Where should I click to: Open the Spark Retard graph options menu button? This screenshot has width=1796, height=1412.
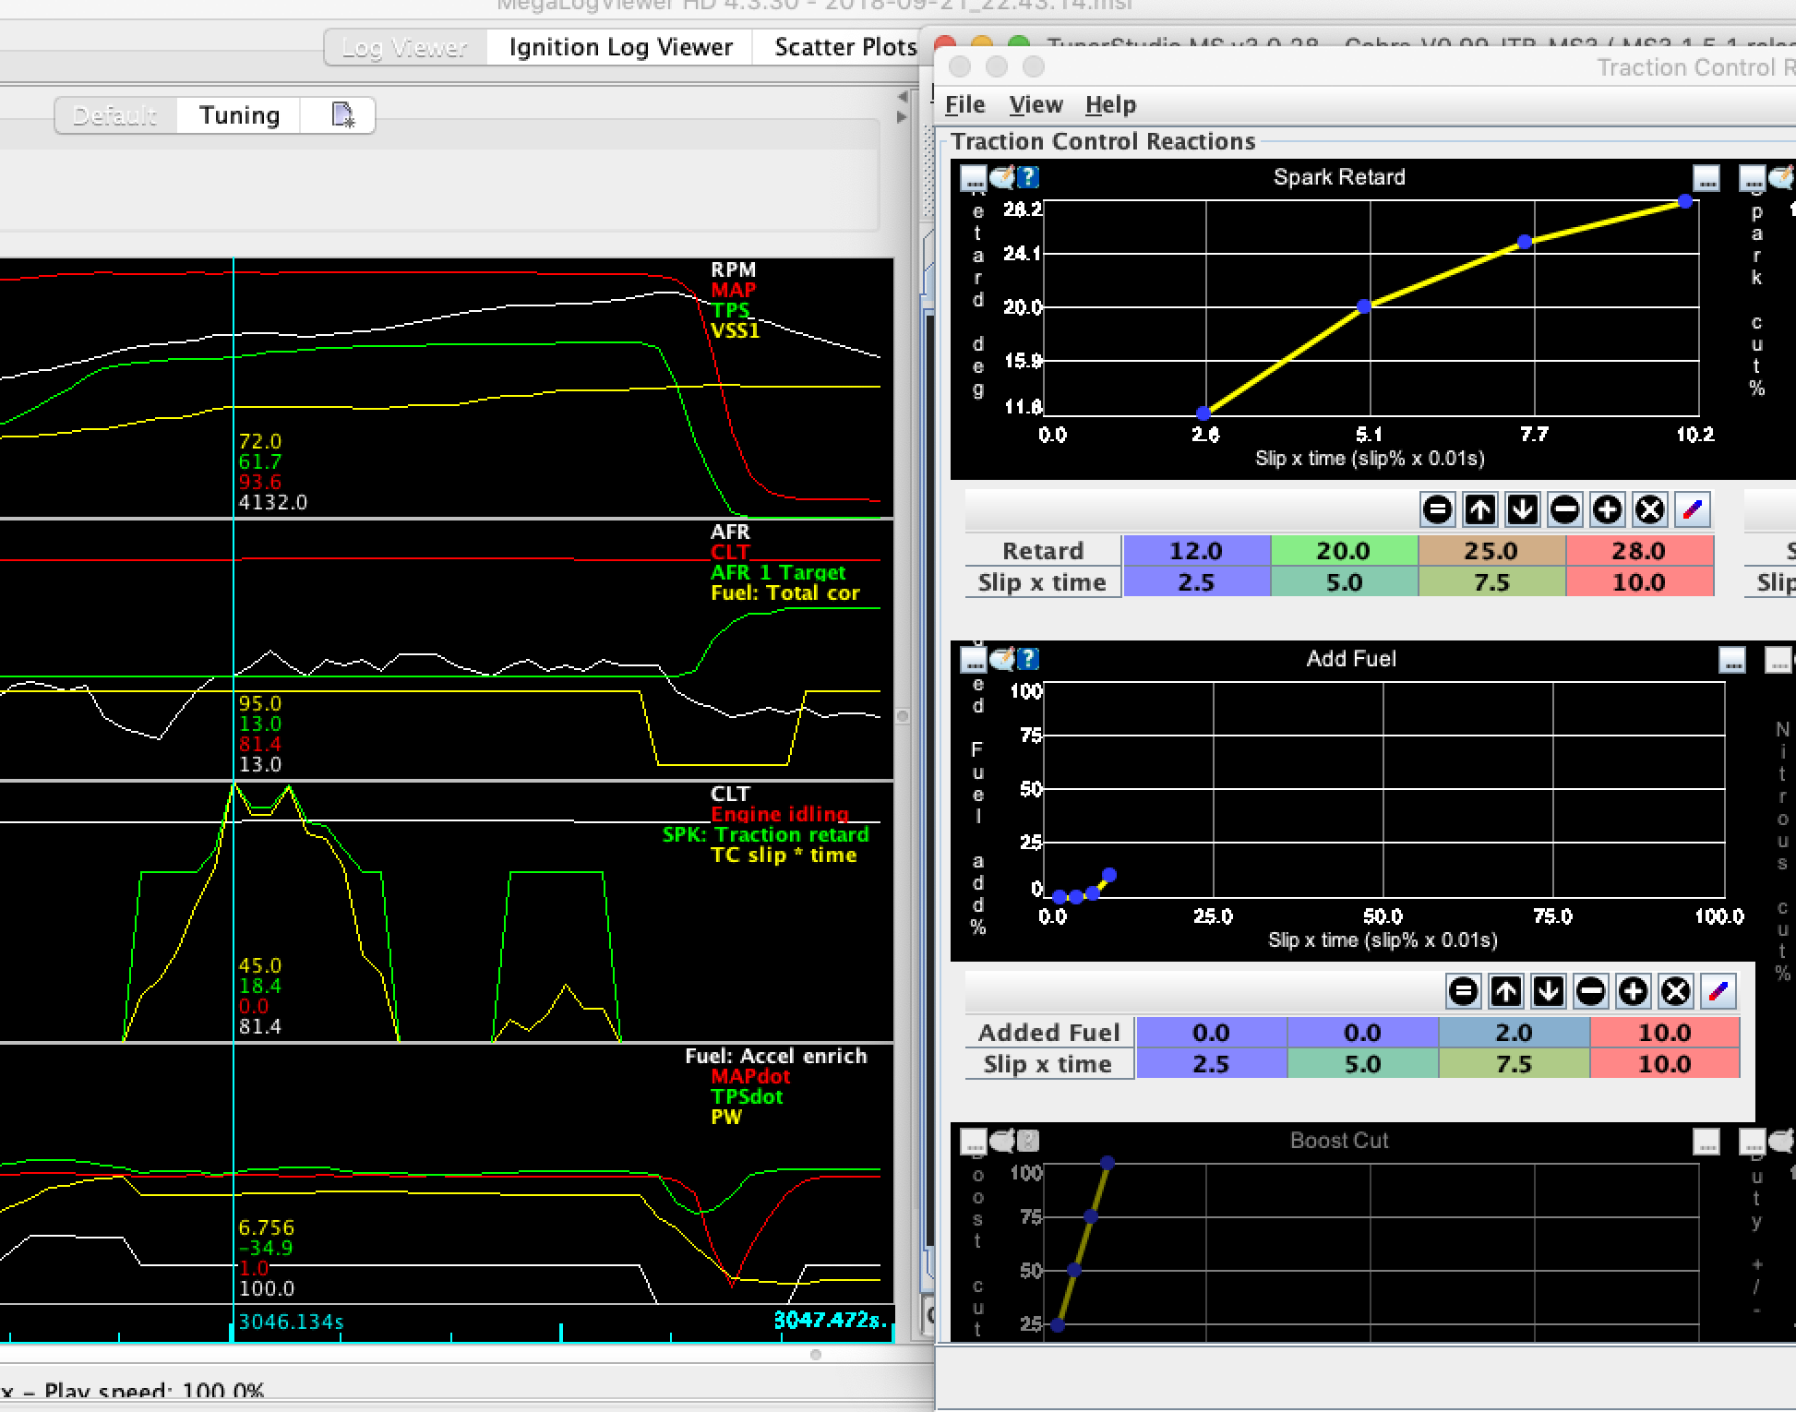tap(974, 177)
